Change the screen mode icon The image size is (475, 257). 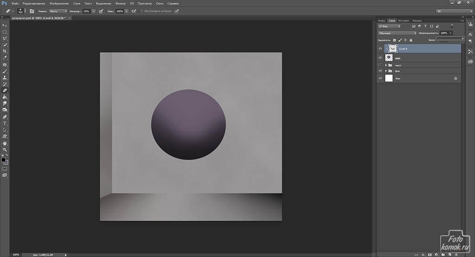point(5,176)
